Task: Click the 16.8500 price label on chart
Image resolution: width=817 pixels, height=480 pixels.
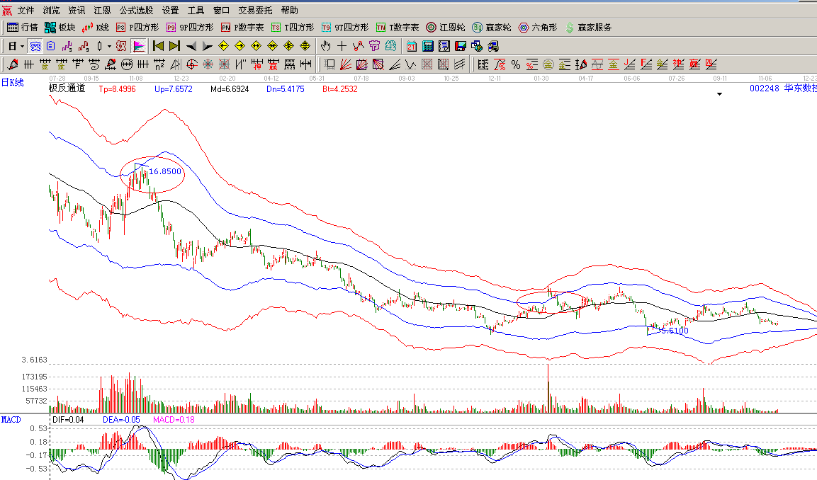Action: 165,171
